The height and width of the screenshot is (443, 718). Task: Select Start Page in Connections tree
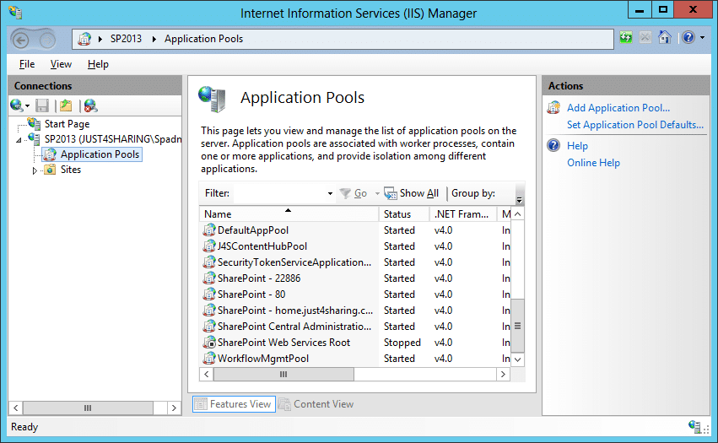click(x=67, y=124)
